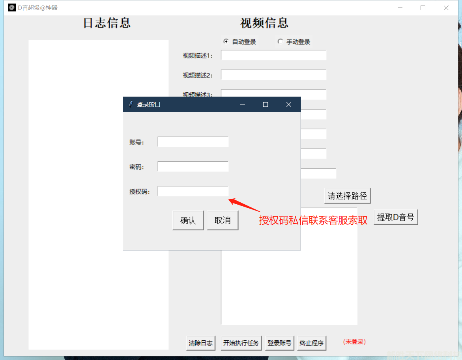
Task: Minimize the 登录窗口 dialog
Action: point(243,104)
